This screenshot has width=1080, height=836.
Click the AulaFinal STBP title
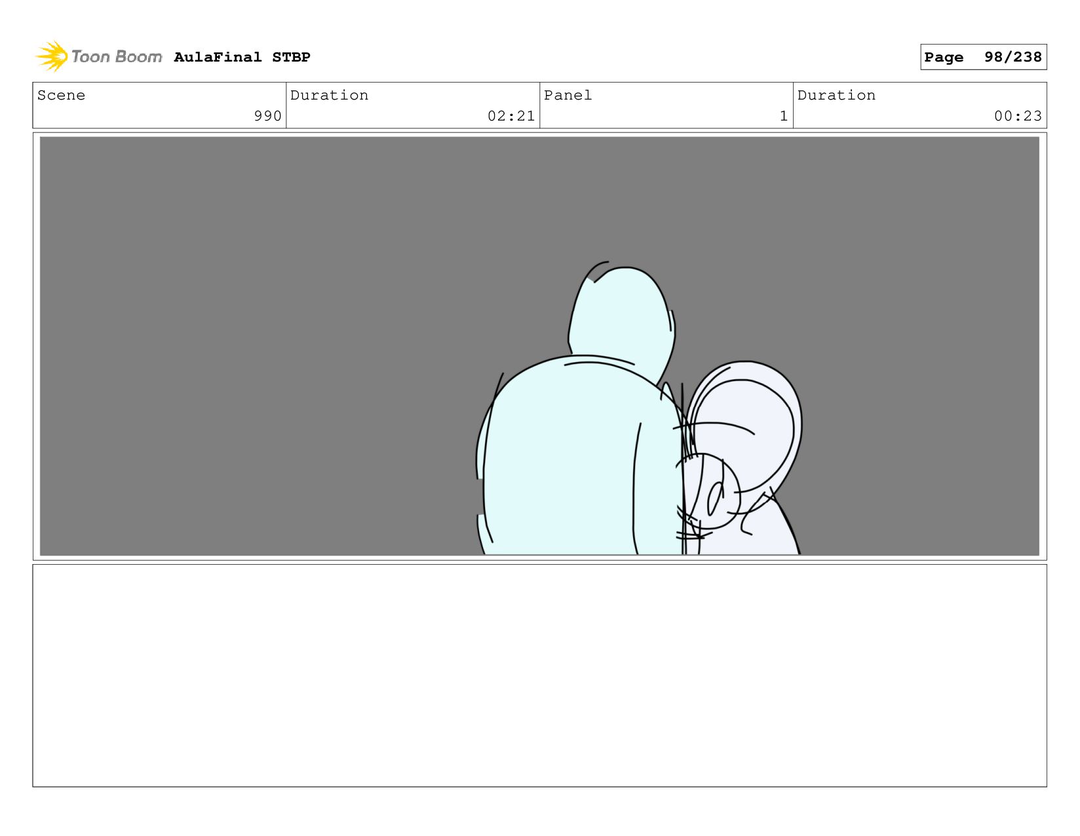[242, 57]
